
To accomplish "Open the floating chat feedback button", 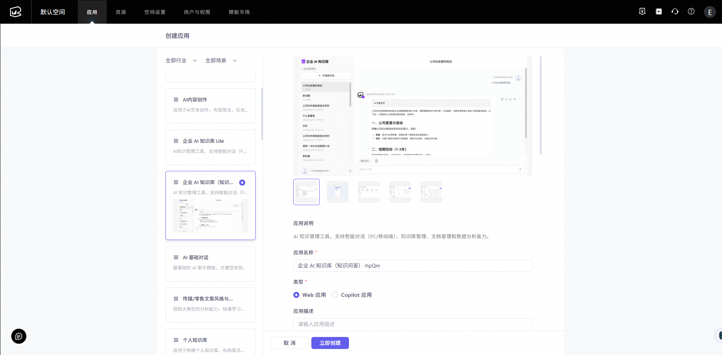I will pos(19,336).
